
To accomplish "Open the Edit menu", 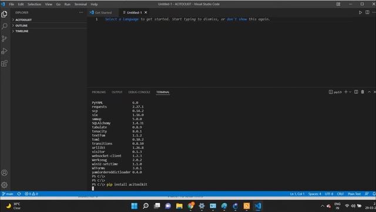I will (21, 4).
